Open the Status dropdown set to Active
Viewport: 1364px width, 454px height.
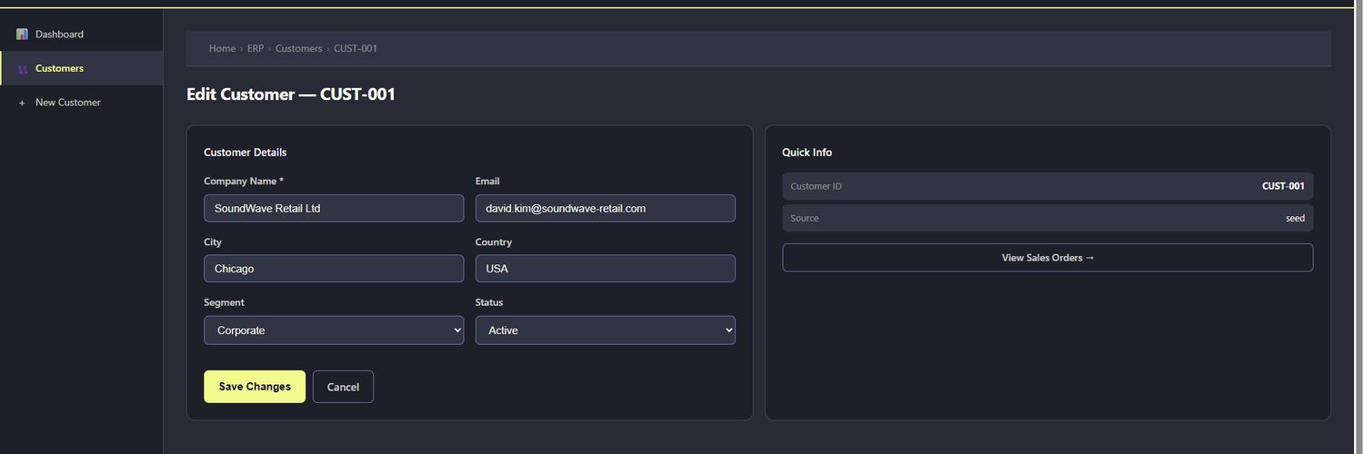pos(606,331)
